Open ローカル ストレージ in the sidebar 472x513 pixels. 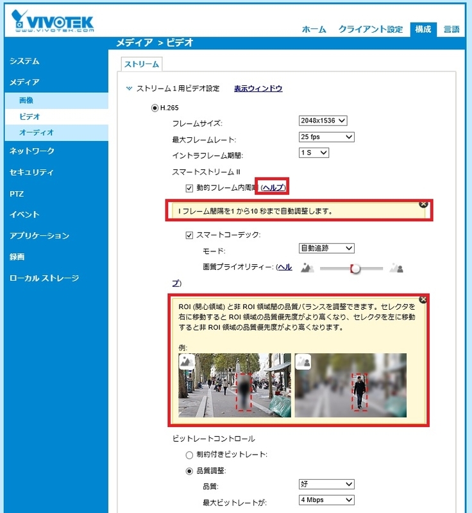pos(44,278)
